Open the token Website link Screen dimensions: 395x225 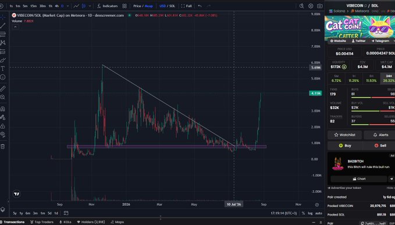click(x=338, y=41)
